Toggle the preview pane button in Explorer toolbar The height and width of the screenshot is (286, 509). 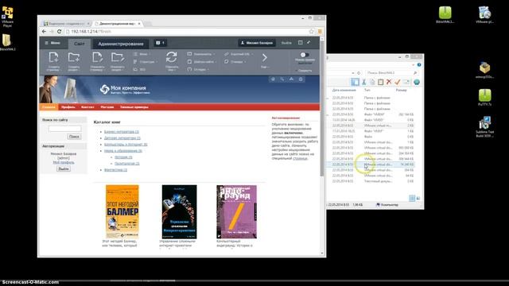355,82
